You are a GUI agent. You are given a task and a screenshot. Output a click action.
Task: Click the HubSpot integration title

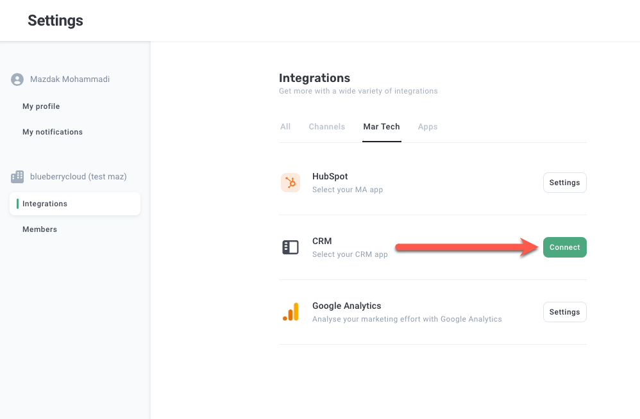pos(330,177)
